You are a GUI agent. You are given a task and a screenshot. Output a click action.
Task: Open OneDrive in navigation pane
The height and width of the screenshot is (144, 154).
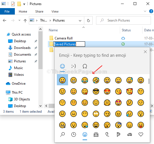click(18, 84)
